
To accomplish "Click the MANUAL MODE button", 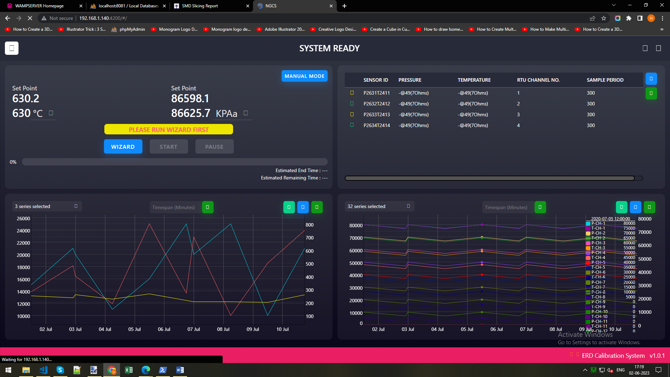I will click(x=304, y=76).
